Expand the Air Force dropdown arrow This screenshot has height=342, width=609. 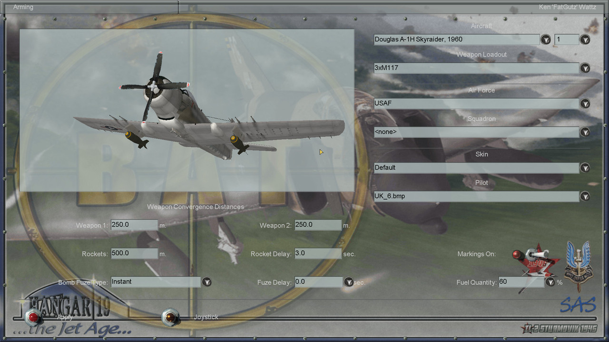pyautogui.click(x=585, y=104)
